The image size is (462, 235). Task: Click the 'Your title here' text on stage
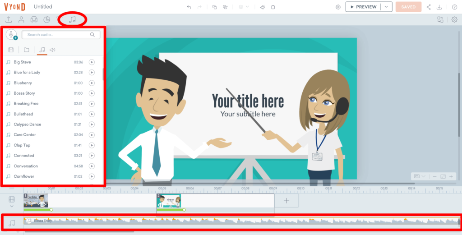pos(248,101)
